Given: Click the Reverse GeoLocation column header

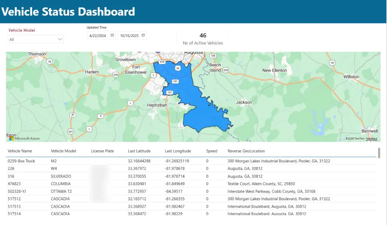Looking at the screenshot, I should click(246, 151).
